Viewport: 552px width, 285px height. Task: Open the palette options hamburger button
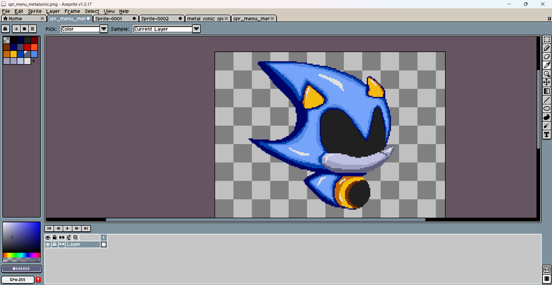(33, 28)
